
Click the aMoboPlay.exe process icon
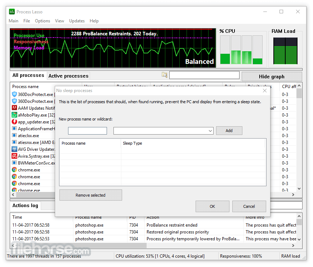pyautogui.click(x=14, y=115)
